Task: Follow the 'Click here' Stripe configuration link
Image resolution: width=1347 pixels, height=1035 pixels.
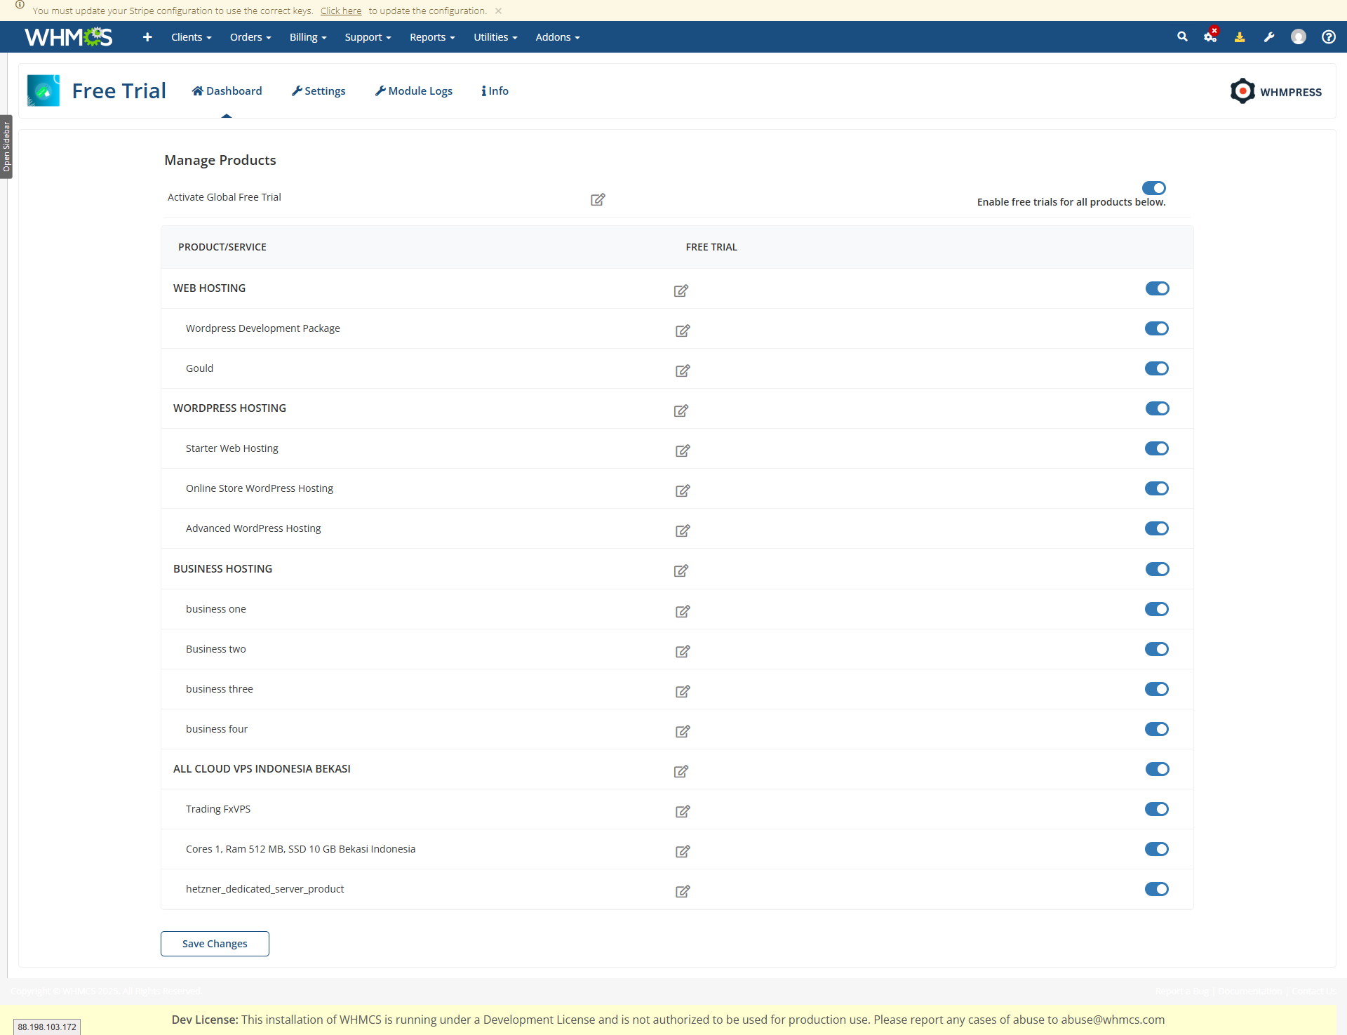Action: point(341,11)
